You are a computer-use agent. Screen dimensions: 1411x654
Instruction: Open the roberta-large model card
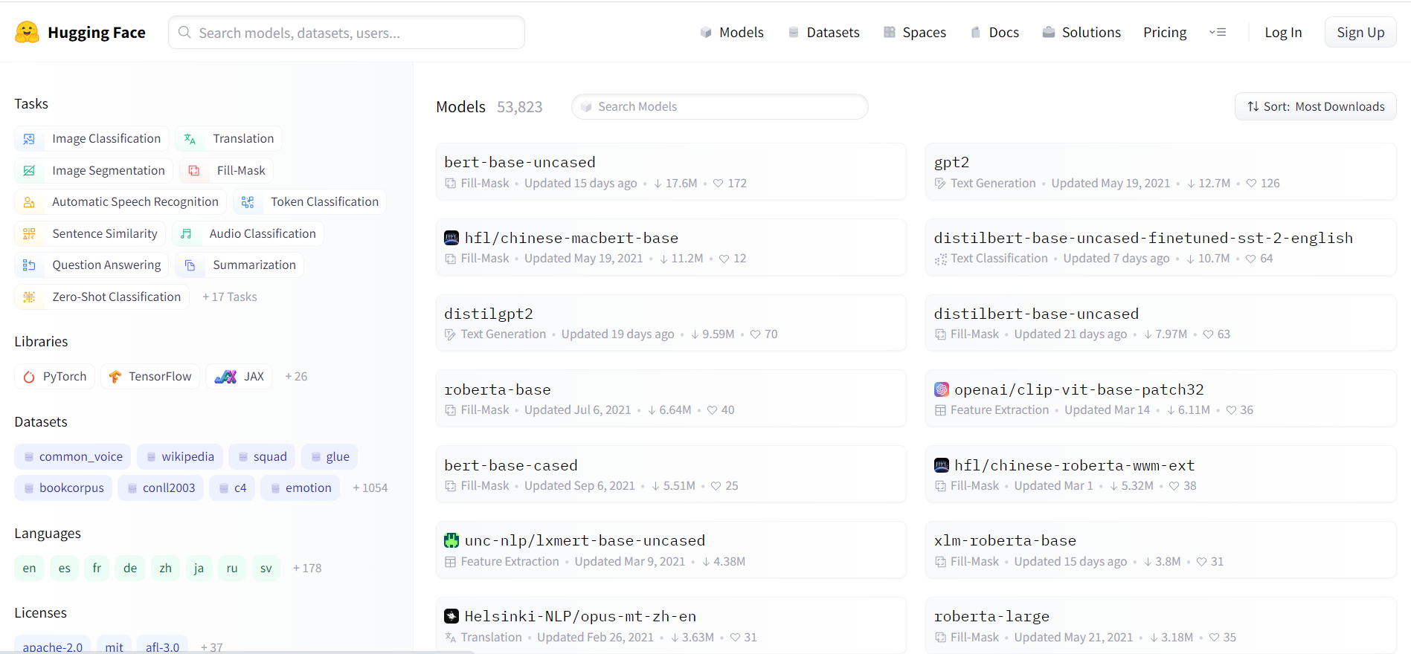click(x=1160, y=626)
